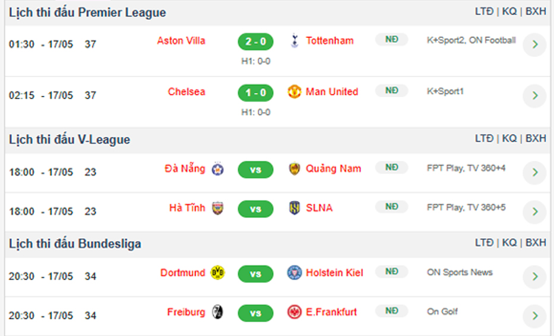Click the Dortmund BVB logo
The width and height of the screenshot is (554, 336).
click(218, 273)
